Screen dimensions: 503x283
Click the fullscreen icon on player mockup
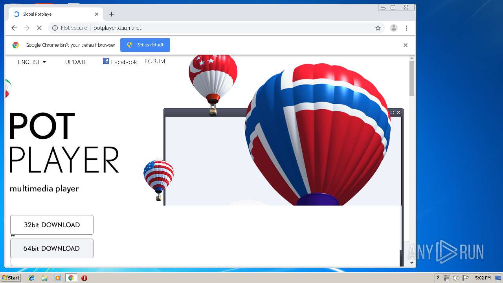coord(392,112)
